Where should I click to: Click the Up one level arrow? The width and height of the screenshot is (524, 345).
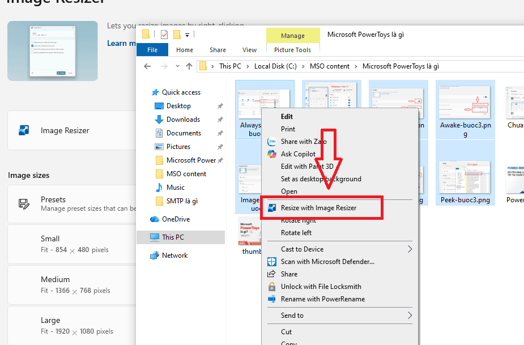tap(189, 66)
